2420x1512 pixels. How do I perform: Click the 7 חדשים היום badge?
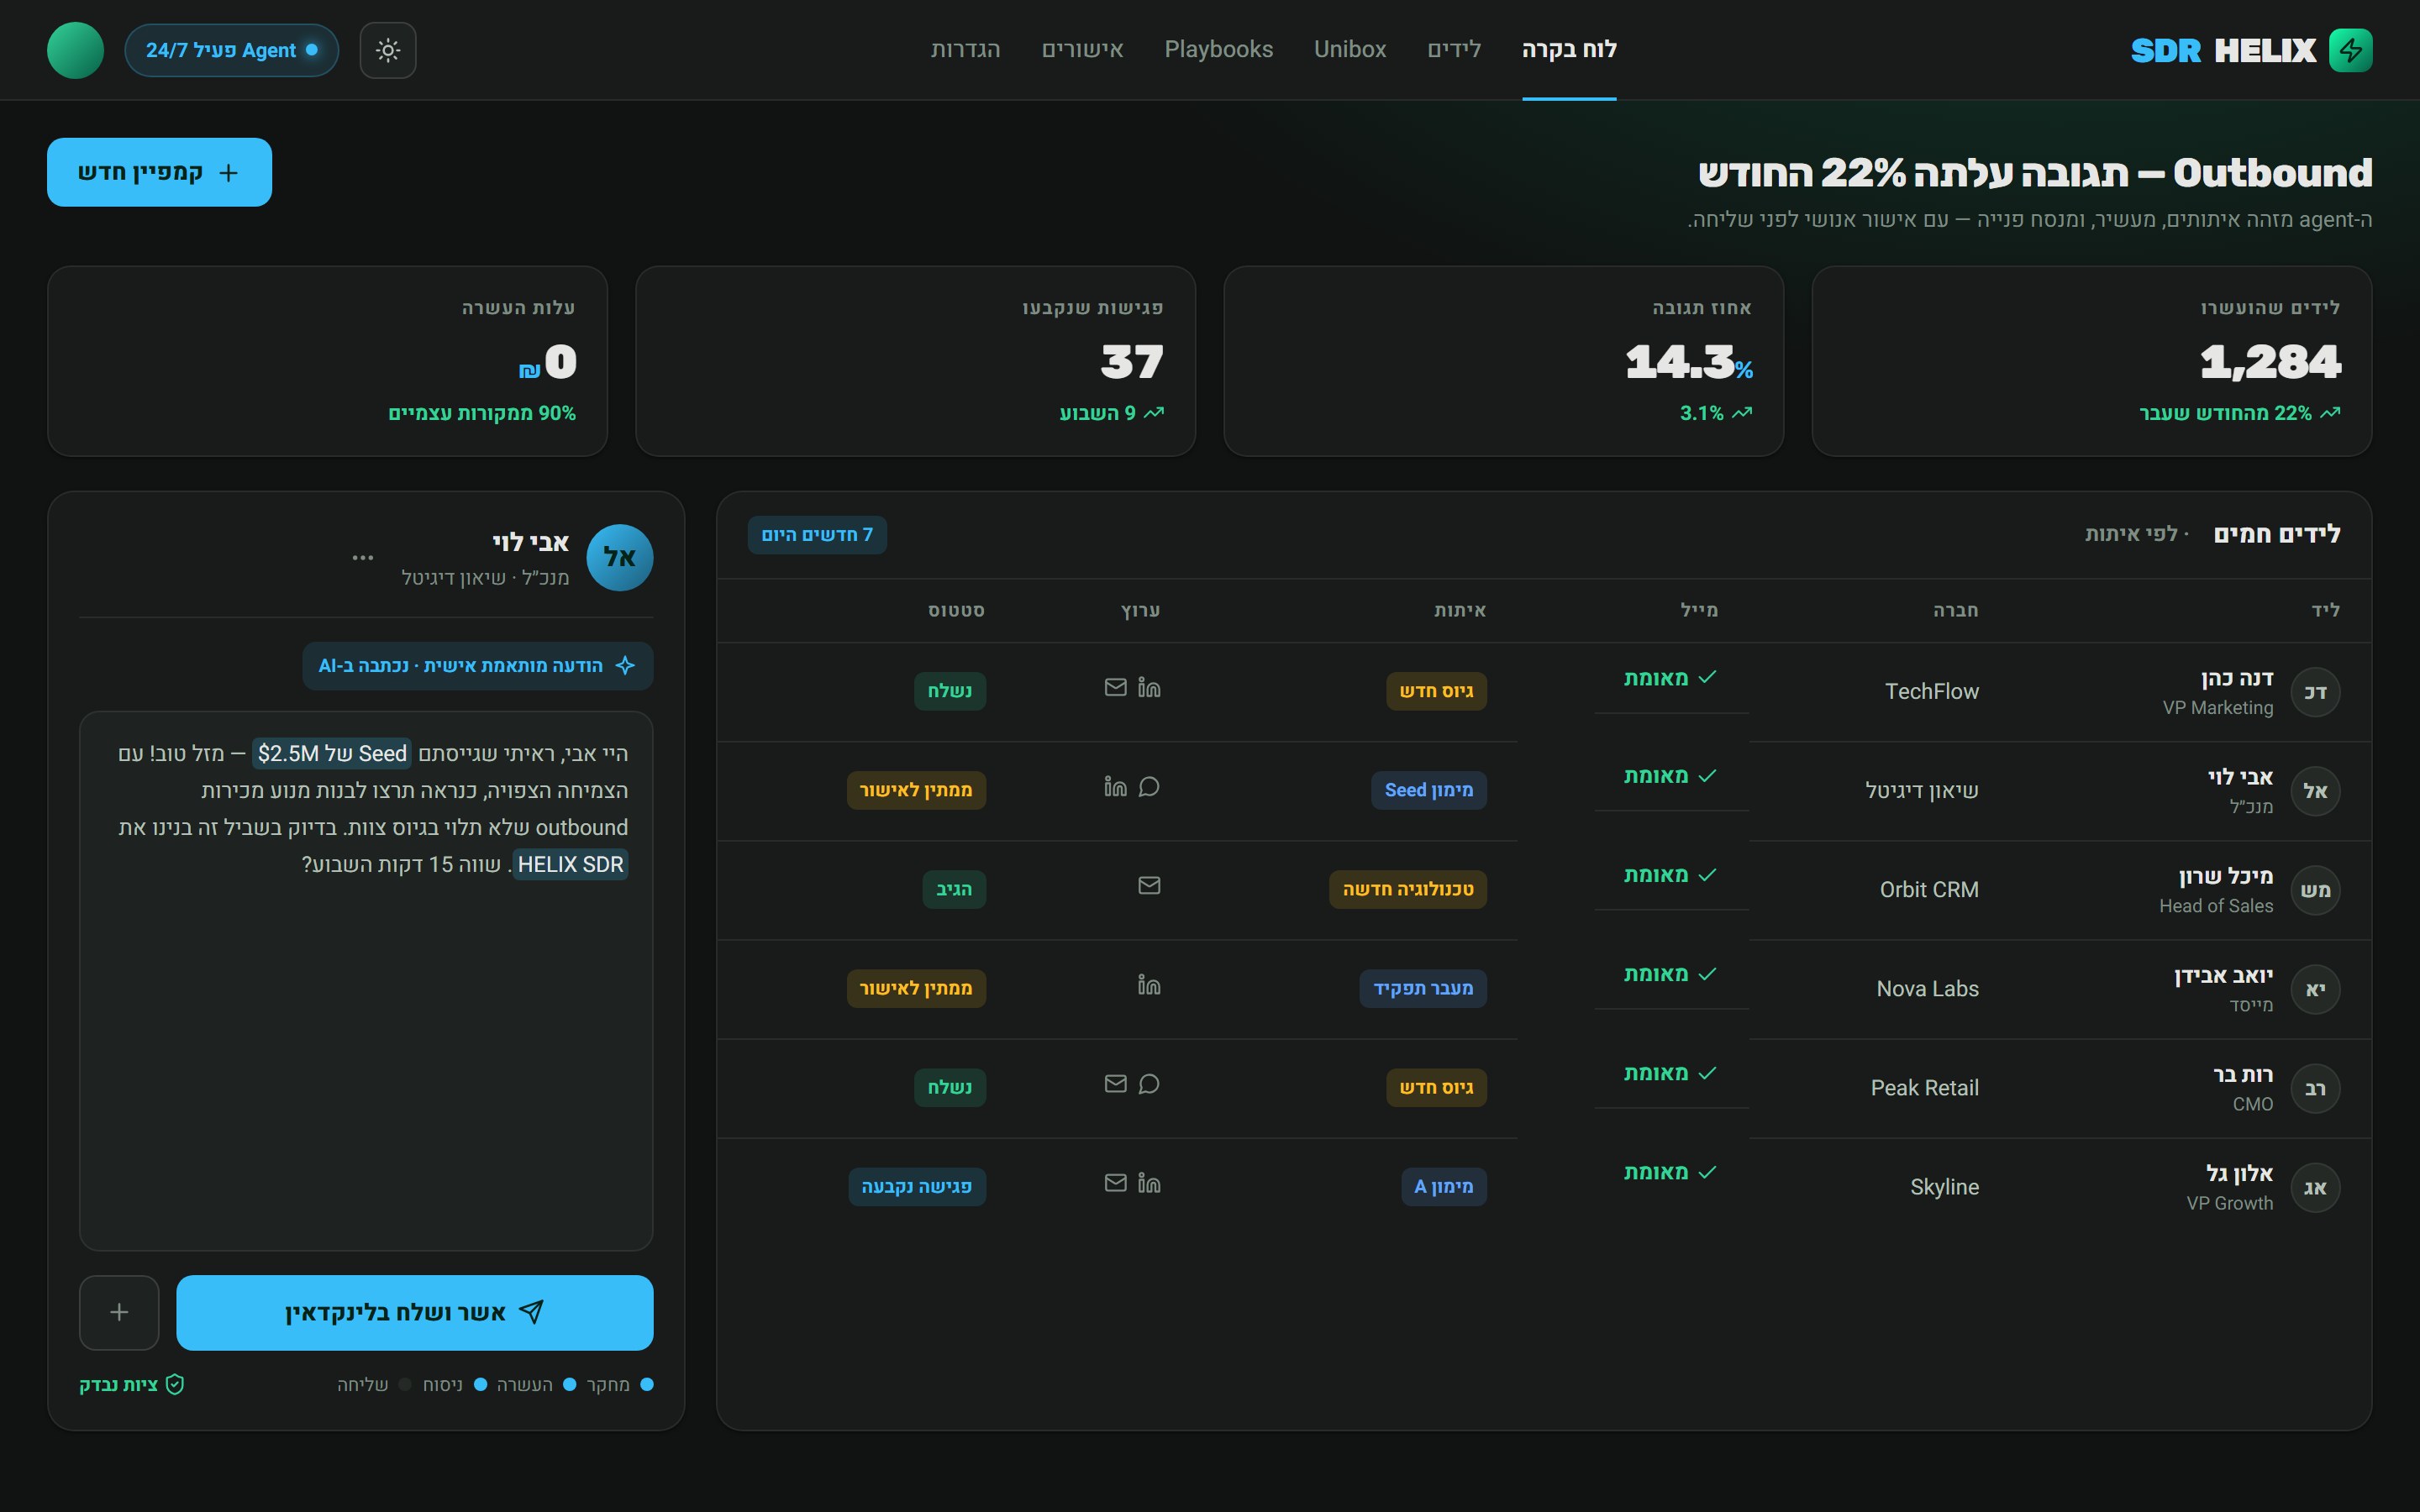(817, 535)
